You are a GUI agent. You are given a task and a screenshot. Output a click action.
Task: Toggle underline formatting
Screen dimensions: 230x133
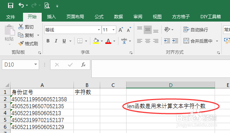pyautogui.click(x=64, y=41)
